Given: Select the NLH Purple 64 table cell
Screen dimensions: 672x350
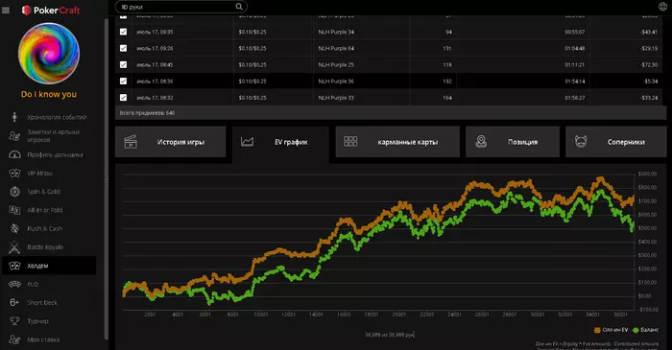Looking at the screenshot, I should point(336,48).
